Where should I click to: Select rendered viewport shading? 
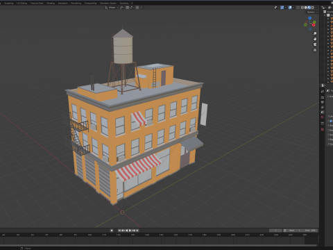pos(313,8)
